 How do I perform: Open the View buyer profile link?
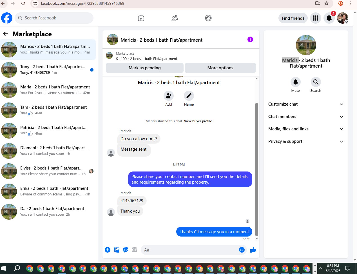(x=198, y=121)
